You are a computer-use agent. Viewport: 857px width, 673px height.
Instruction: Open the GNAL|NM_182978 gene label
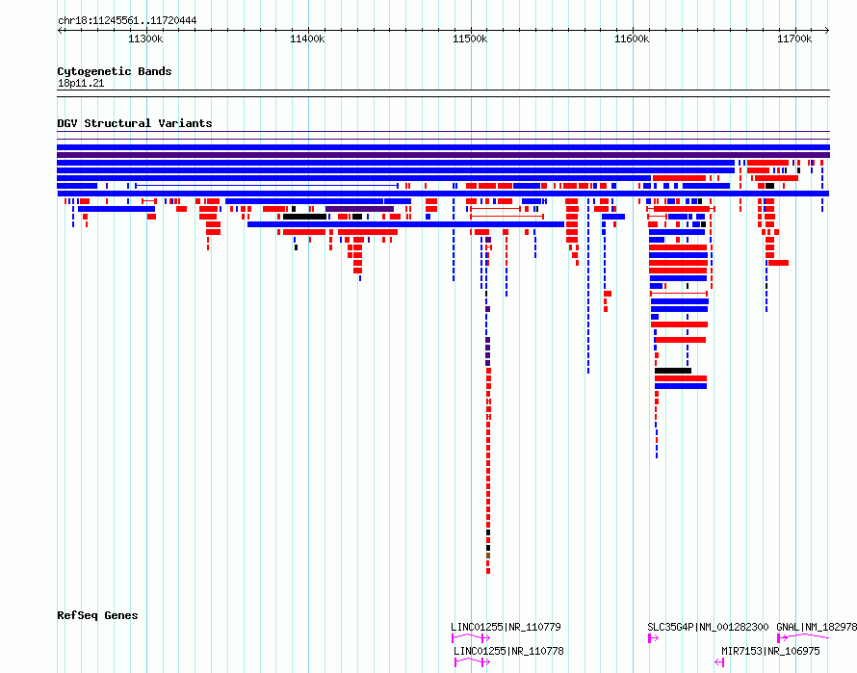click(x=817, y=627)
